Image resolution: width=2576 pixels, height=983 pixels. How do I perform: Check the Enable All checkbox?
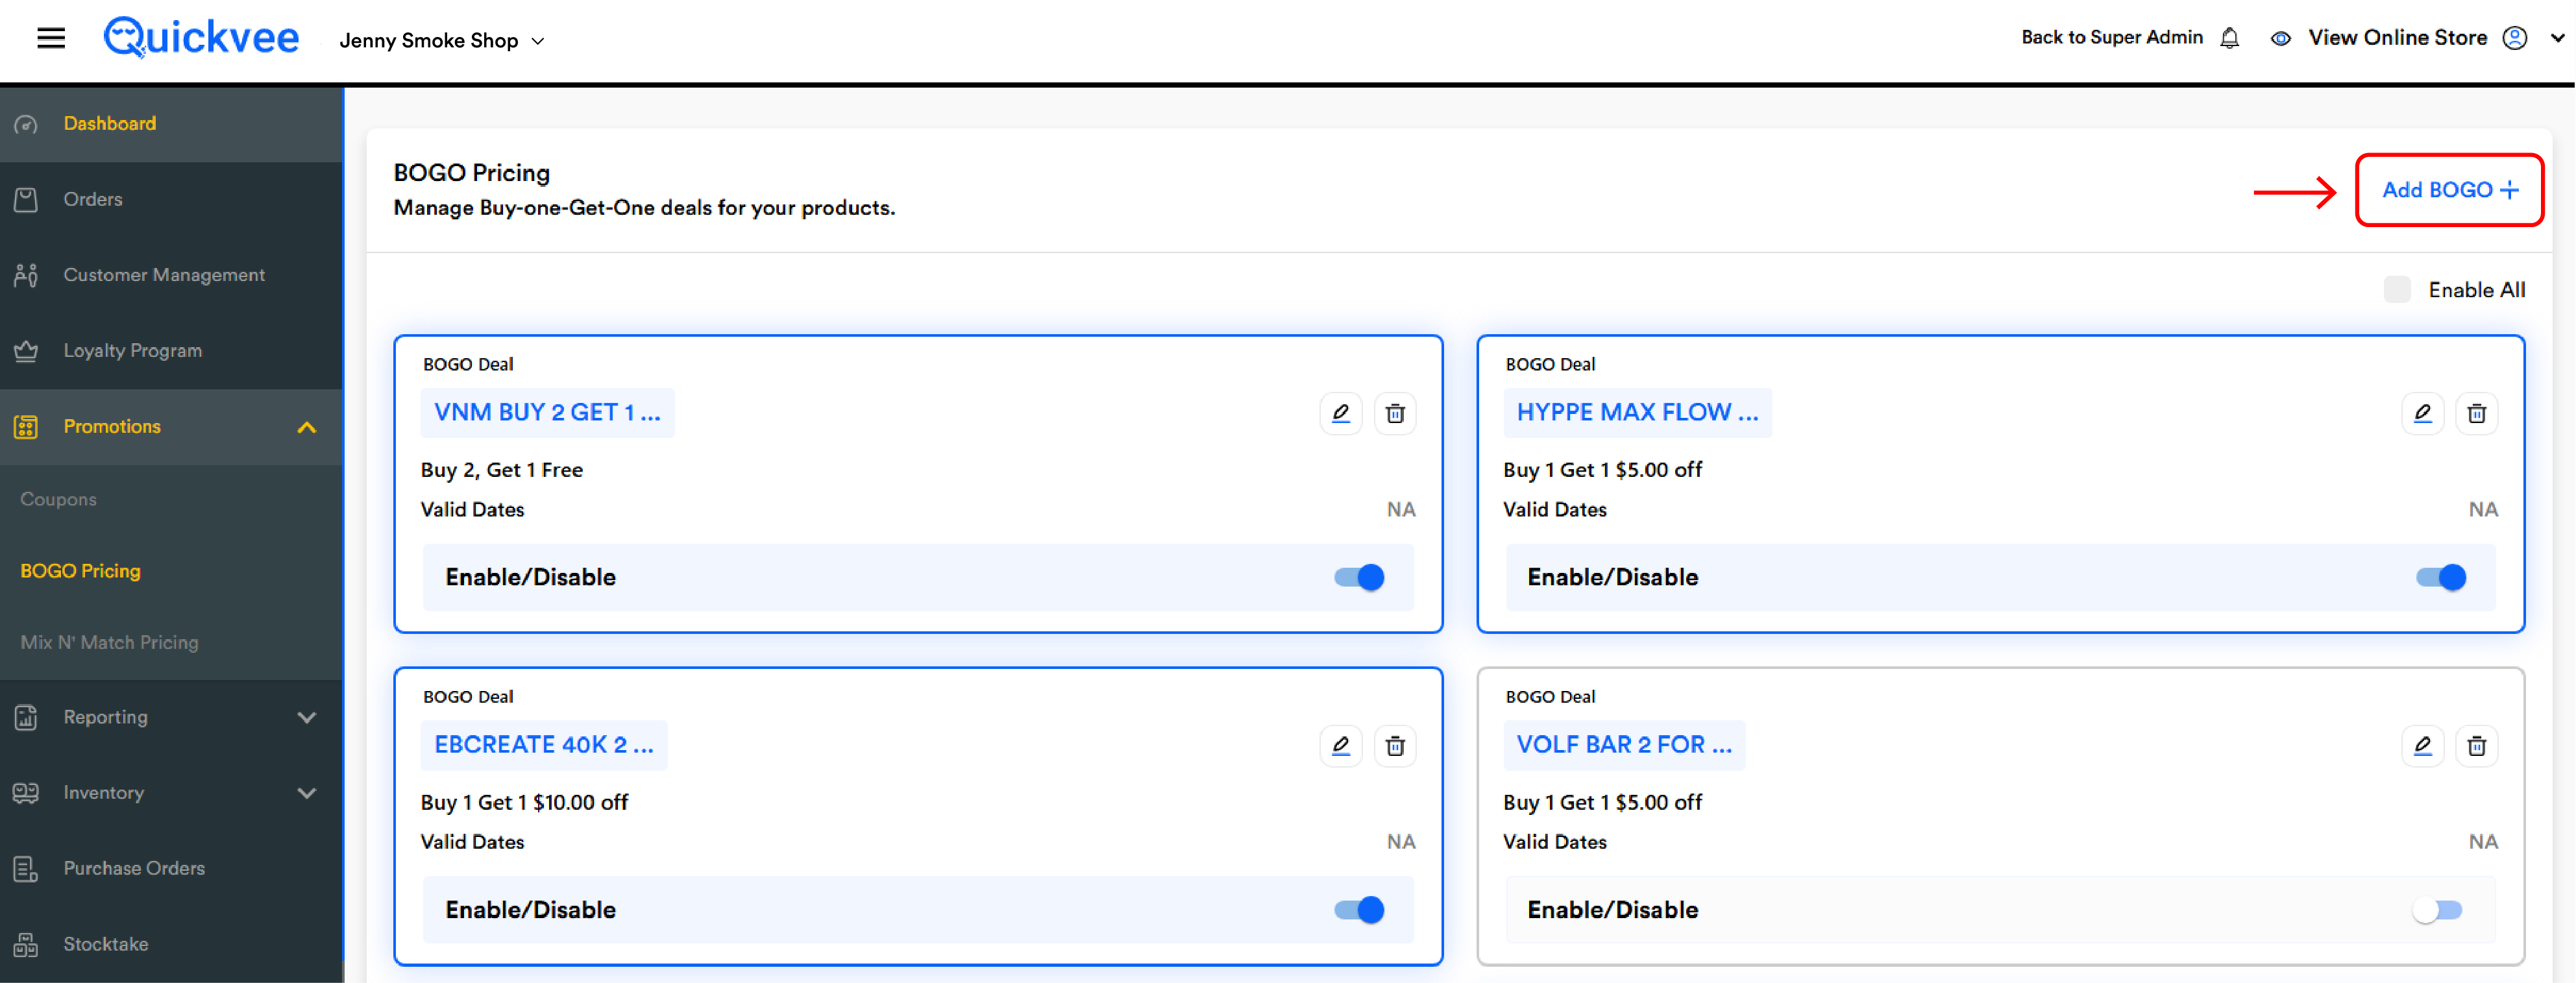coord(2397,290)
